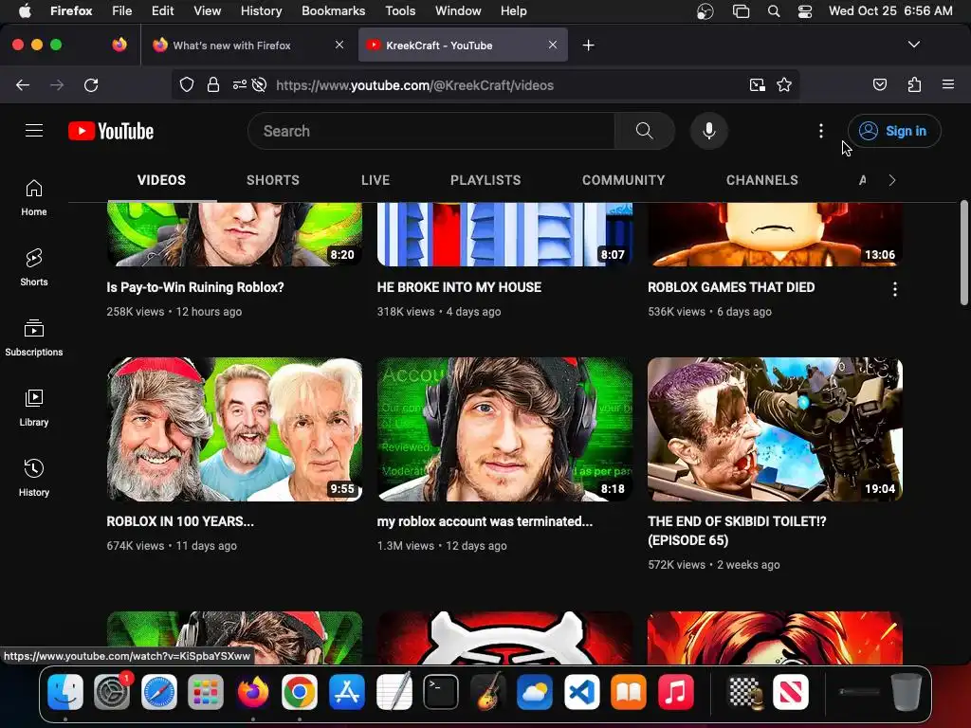Open a new tab with plus button
The height and width of the screenshot is (728, 971).
point(588,45)
